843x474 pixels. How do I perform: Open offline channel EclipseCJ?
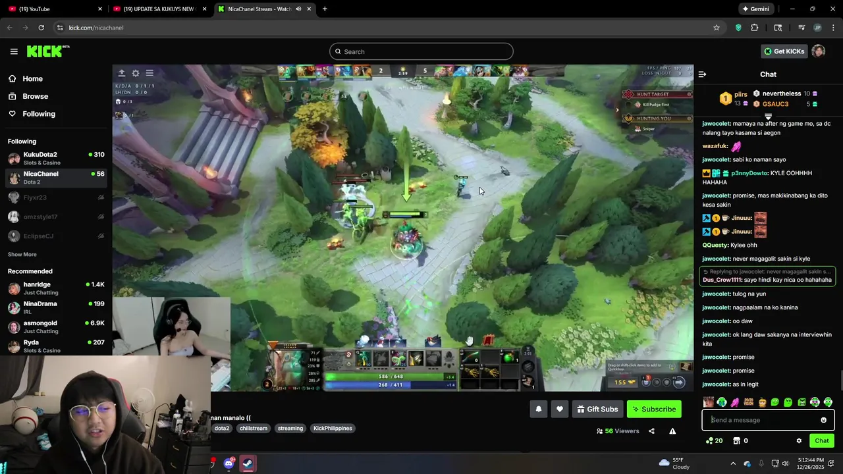pyautogui.click(x=56, y=236)
